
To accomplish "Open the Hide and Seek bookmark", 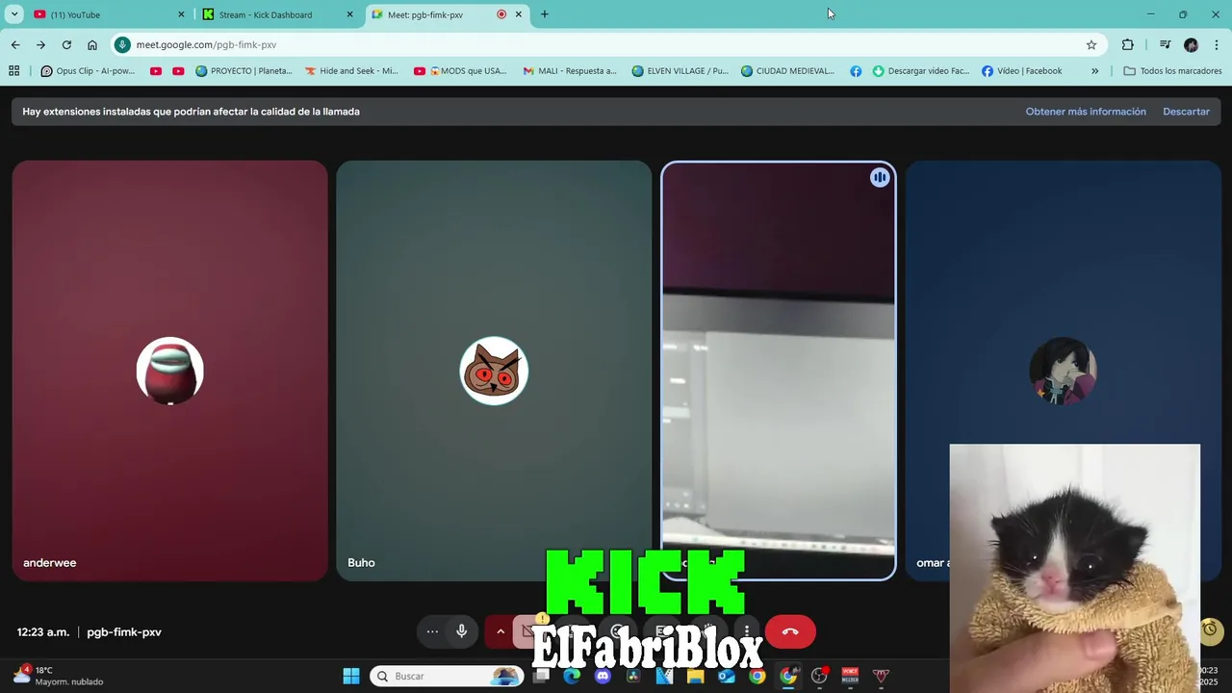I will tap(351, 70).
